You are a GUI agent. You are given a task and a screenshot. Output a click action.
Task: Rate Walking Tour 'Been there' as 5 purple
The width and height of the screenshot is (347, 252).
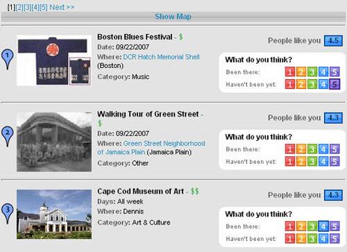[x=335, y=149]
